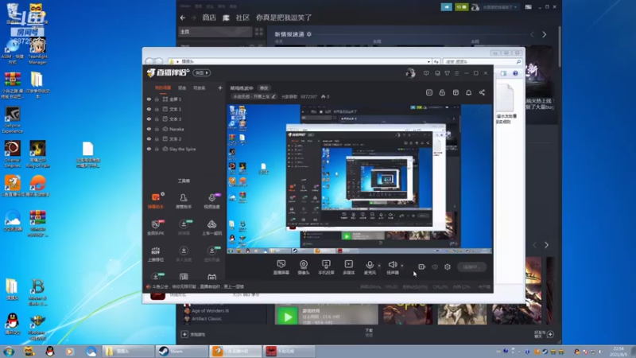The image size is (636, 358).
Task: Open stream settings gear in bottom bar
Action: pyautogui.click(x=448, y=267)
